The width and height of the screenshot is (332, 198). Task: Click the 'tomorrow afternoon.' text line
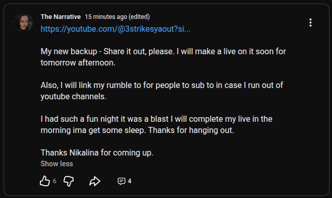(78, 63)
